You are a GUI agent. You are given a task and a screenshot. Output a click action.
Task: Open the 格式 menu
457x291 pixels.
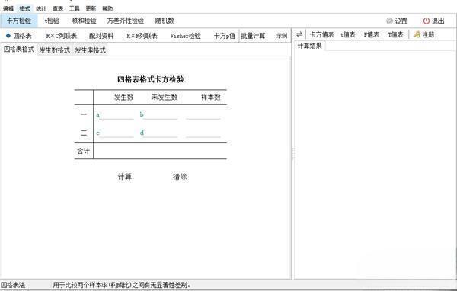tap(25, 8)
